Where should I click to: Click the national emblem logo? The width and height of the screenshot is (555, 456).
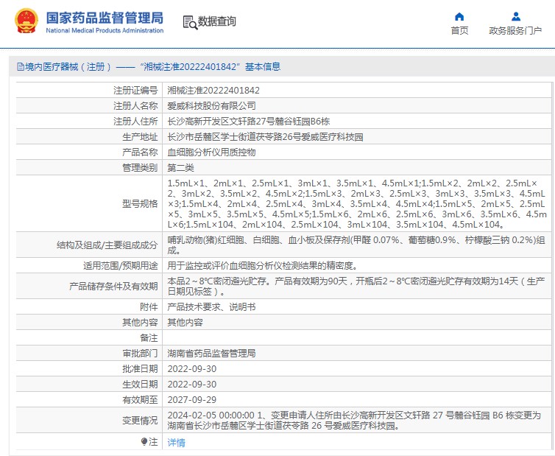coord(26,21)
